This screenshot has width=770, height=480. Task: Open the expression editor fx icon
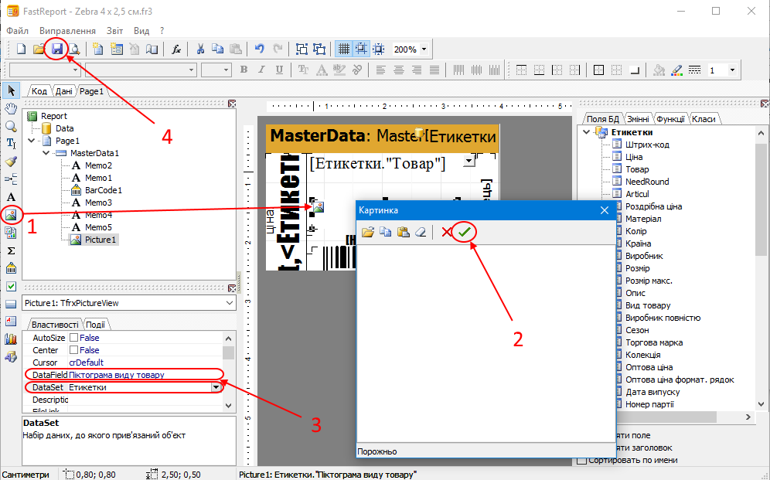point(176,49)
